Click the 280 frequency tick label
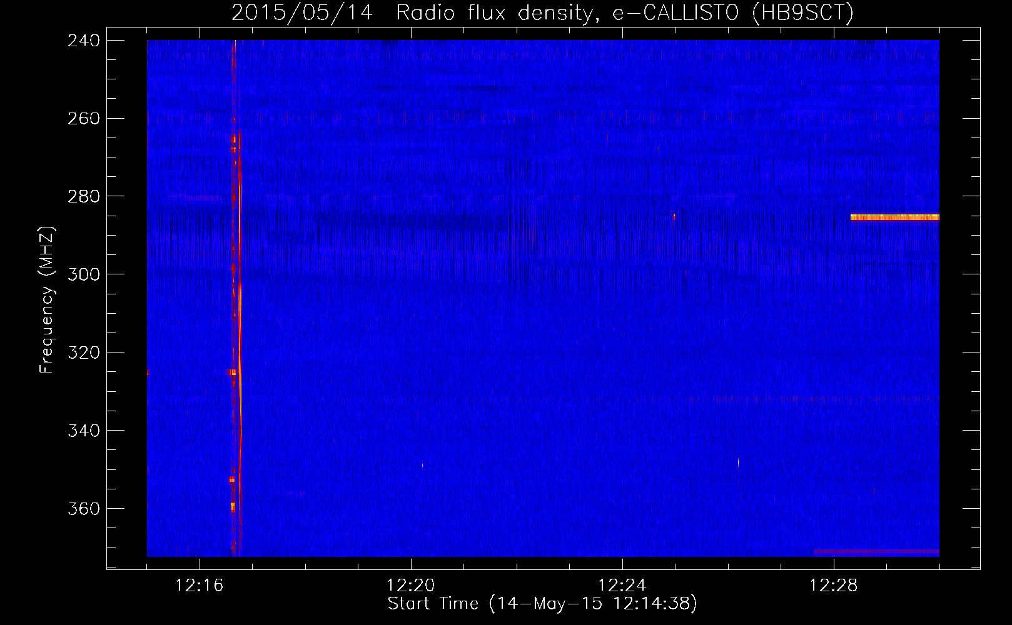 click(83, 197)
